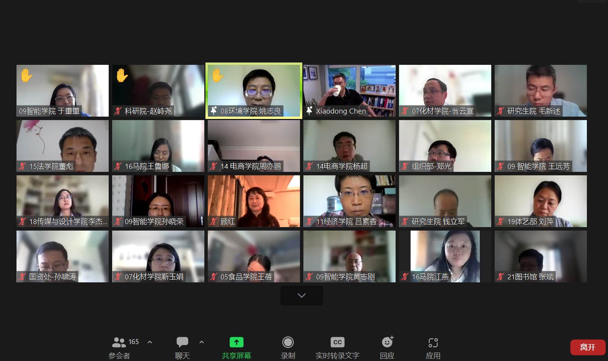Expand the arrow next to chat button
This screenshot has width=608, height=361.
[x=202, y=342]
